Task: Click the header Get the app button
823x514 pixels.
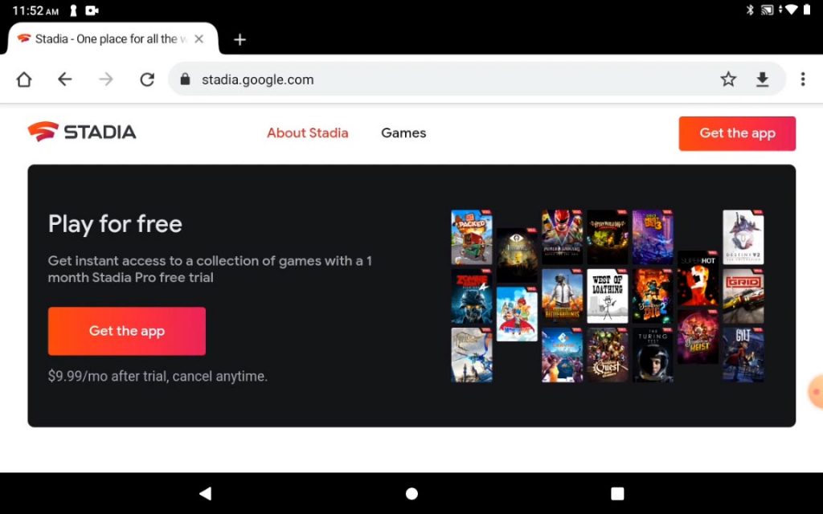Action: (x=737, y=133)
